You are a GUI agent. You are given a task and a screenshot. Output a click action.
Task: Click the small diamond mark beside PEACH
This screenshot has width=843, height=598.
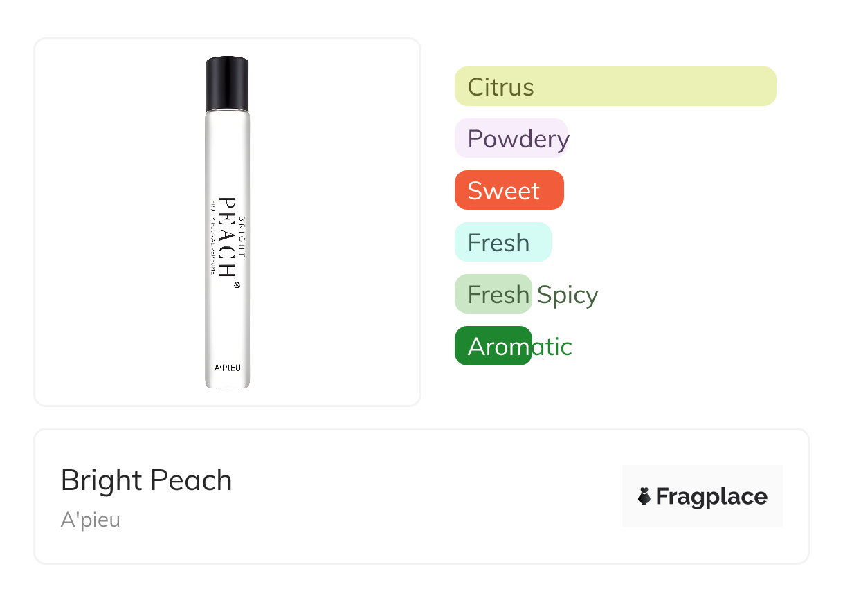pos(237,284)
